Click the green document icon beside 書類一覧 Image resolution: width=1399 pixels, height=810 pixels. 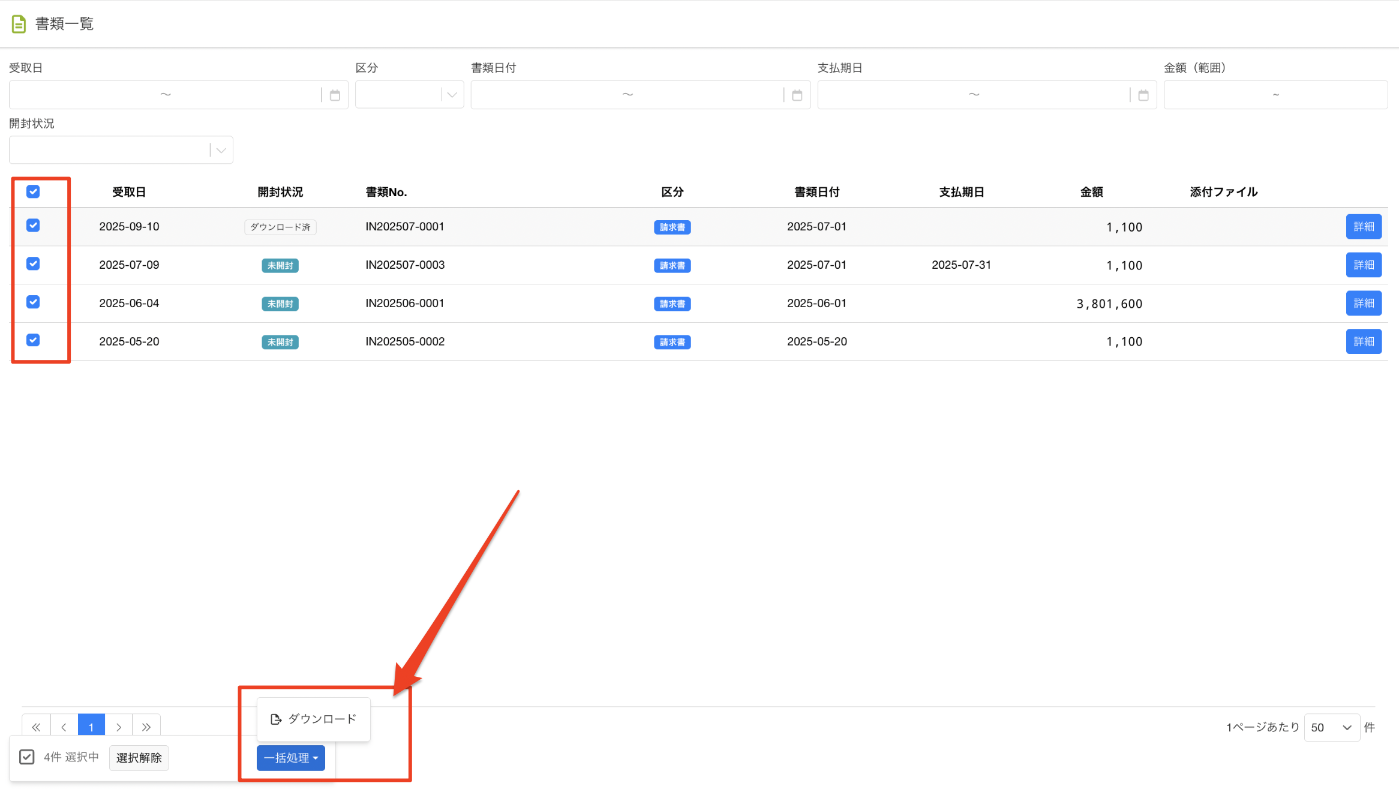[x=19, y=24]
